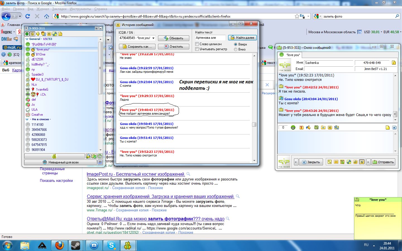Click into the message text input area
Screen dimensions: 402x251
(x=335, y=142)
